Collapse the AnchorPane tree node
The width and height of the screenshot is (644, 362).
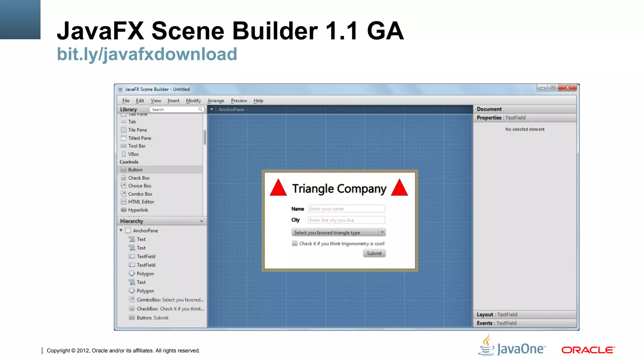(x=121, y=230)
